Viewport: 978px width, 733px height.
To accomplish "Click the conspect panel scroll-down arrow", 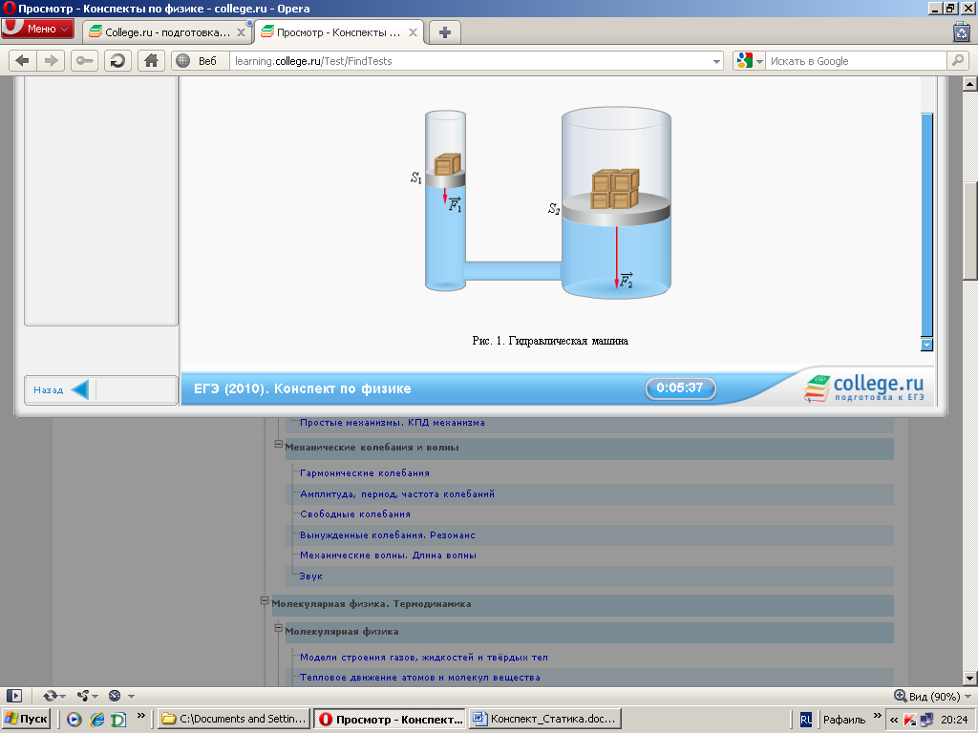I will pyautogui.click(x=926, y=345).
